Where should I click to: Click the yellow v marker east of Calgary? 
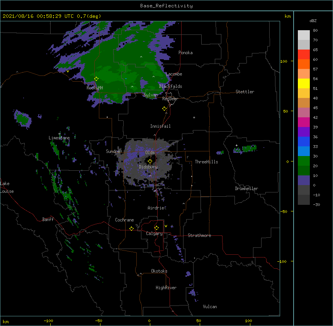166,226
